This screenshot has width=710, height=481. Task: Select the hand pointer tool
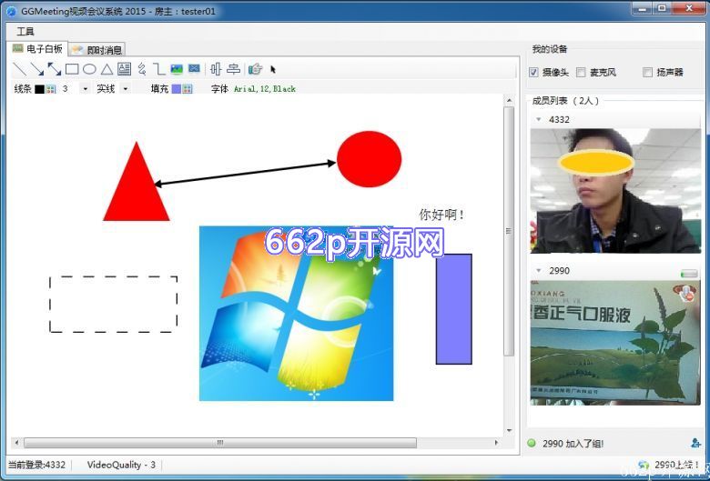coord(256,69)
